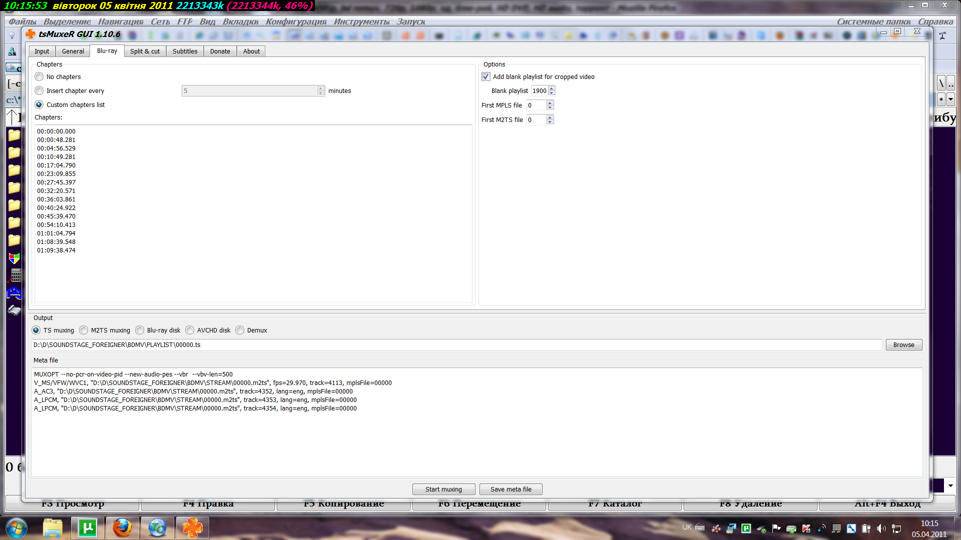The image size is (961, 540).
Task: Click the Browse output path button
Action: [x=903, y=345]
